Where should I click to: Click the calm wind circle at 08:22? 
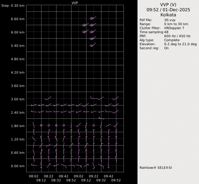pyautogui.click(x=49, y=125)
